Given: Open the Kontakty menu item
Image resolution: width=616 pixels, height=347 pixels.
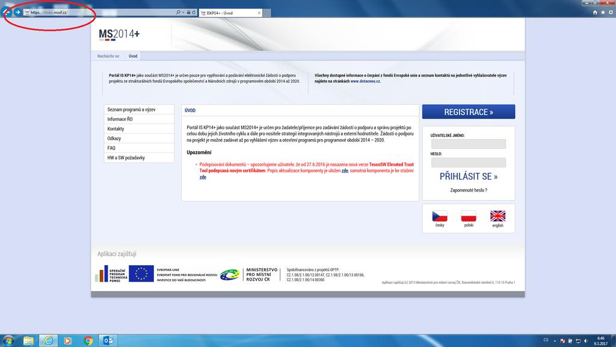Looking at the screenshot, I should [x=139, y=129].
